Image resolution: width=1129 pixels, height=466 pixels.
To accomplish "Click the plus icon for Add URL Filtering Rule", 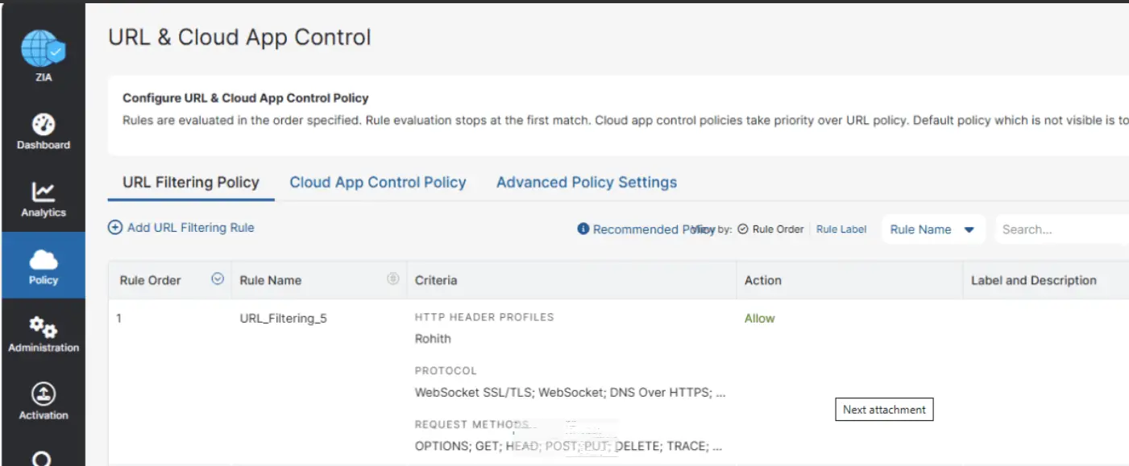I will (x=115, y=228).
